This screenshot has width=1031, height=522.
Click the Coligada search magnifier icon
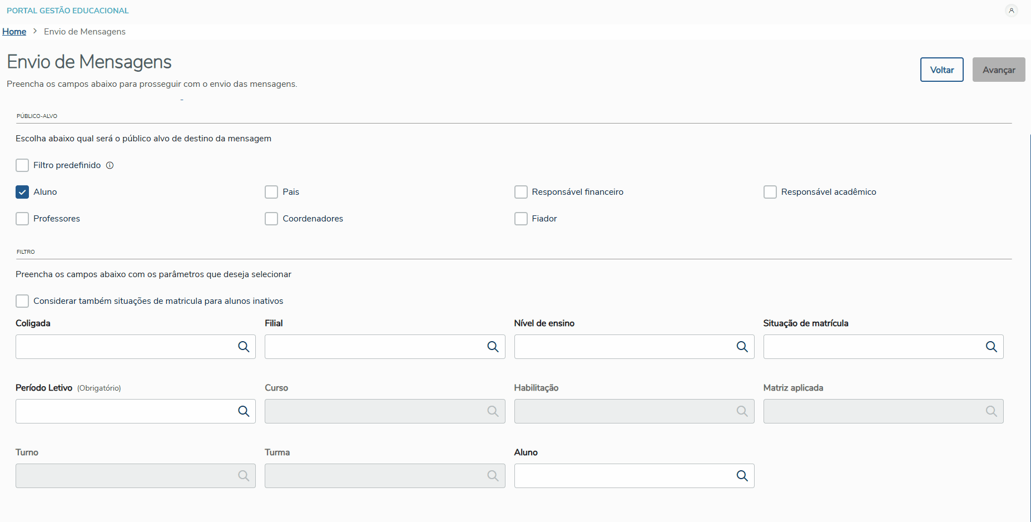[x=244, y=347]
